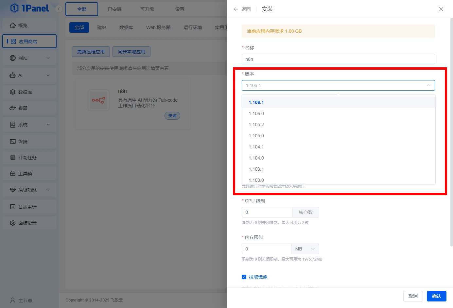Select version 1.105.0

coord(339,136)
